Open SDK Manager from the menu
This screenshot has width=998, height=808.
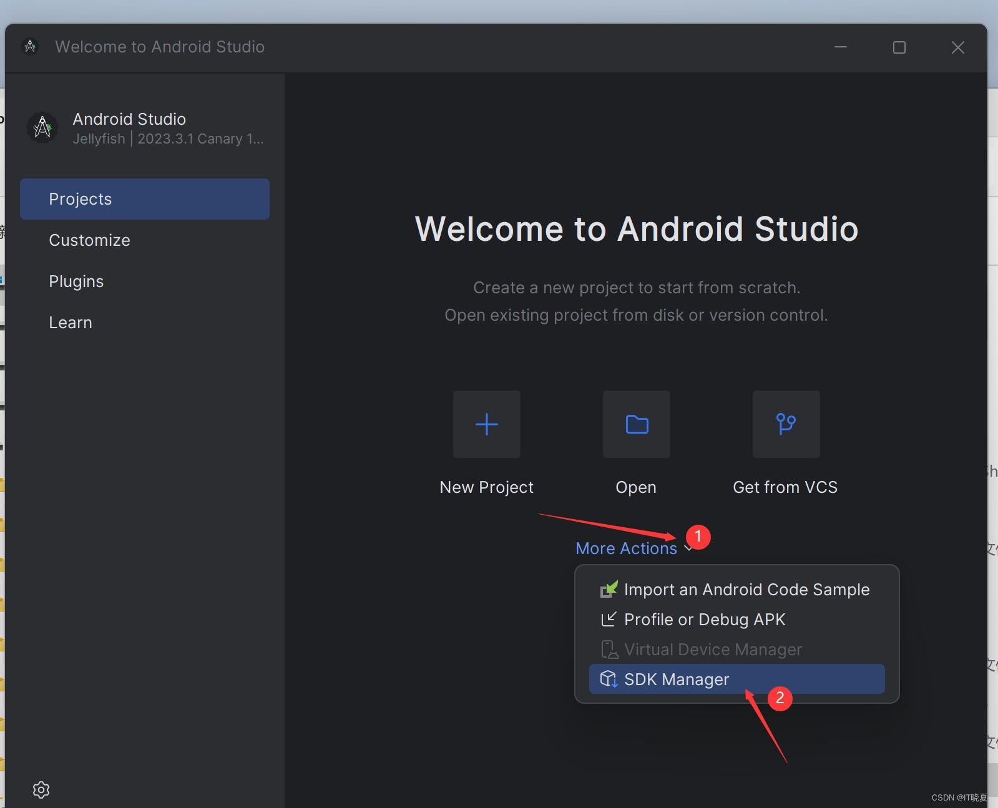(x=737, y=679)
